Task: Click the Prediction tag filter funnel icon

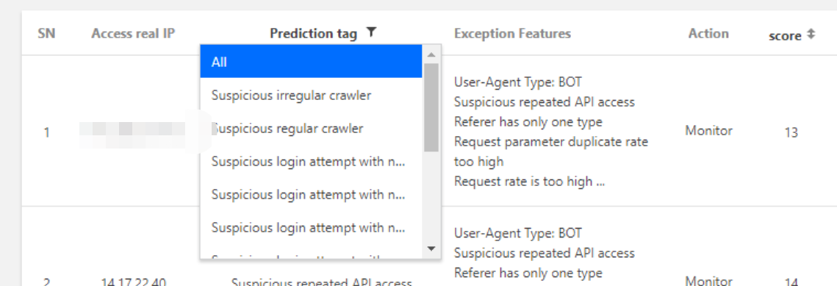Action: pyautogui.click(x=372, y=33)
